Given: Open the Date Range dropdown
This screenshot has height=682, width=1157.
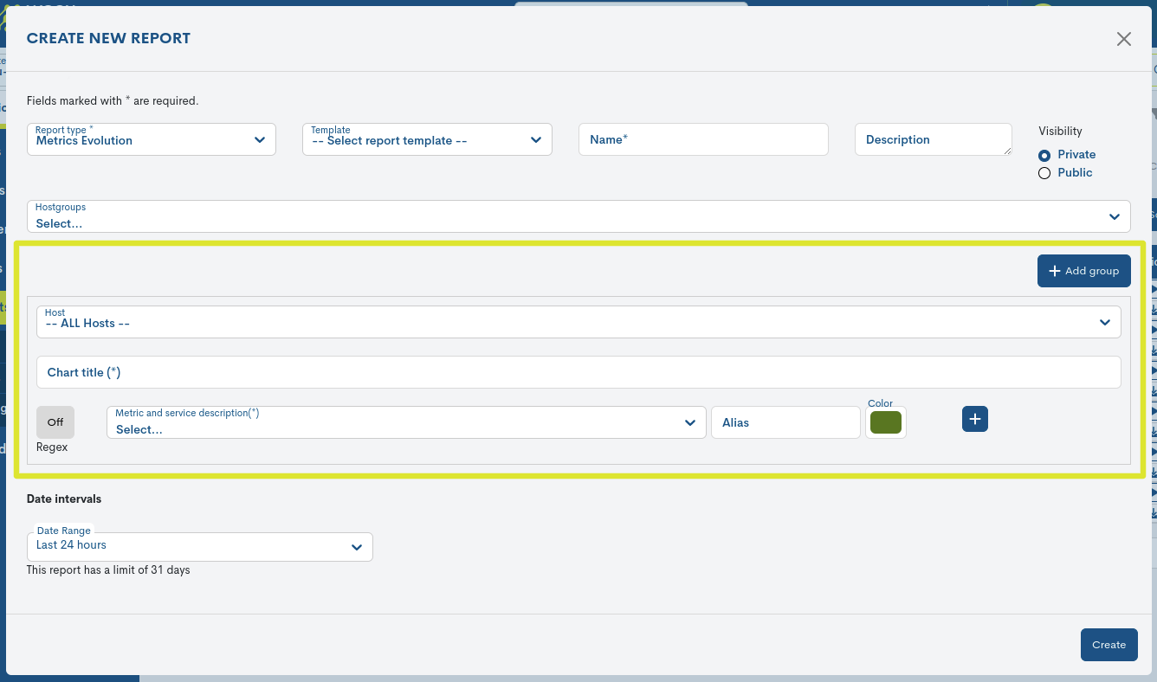Looking at the screenshot, I should [200, 546].
